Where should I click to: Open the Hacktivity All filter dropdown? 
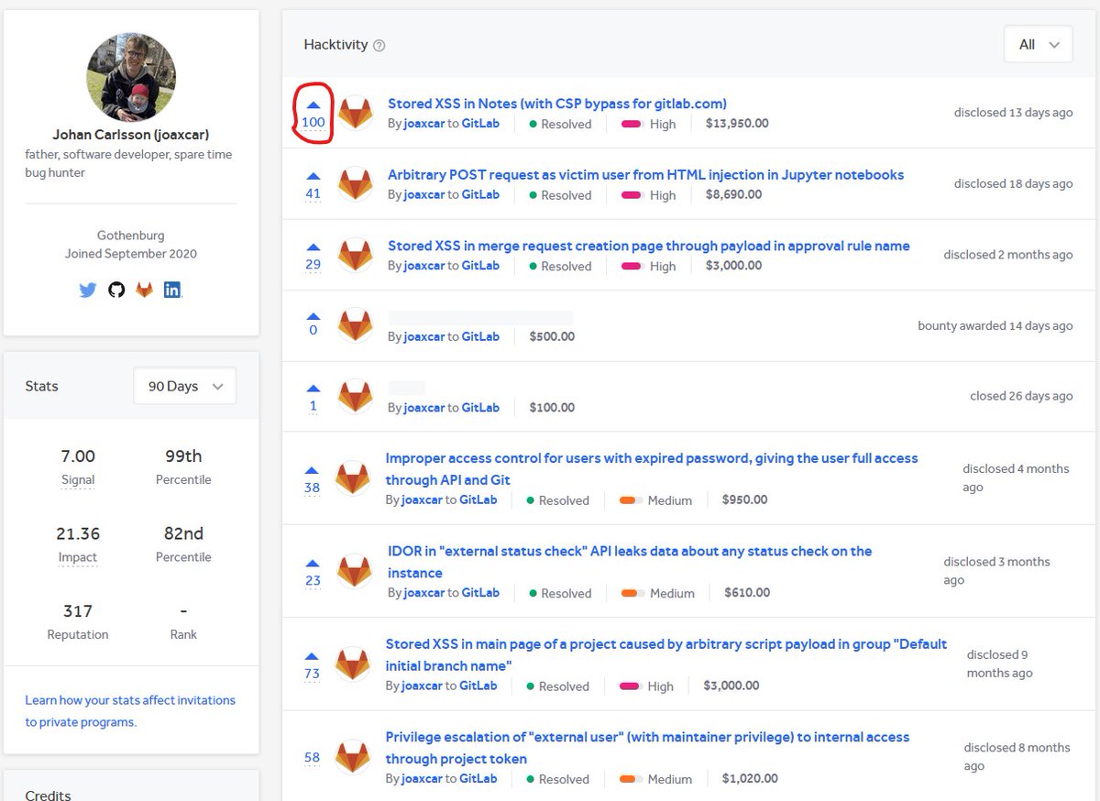tap(1039, 44)
